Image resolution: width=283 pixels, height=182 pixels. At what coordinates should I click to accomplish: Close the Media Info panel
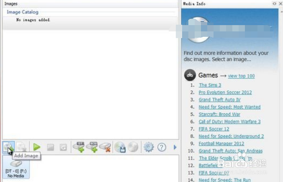[280, 3]
